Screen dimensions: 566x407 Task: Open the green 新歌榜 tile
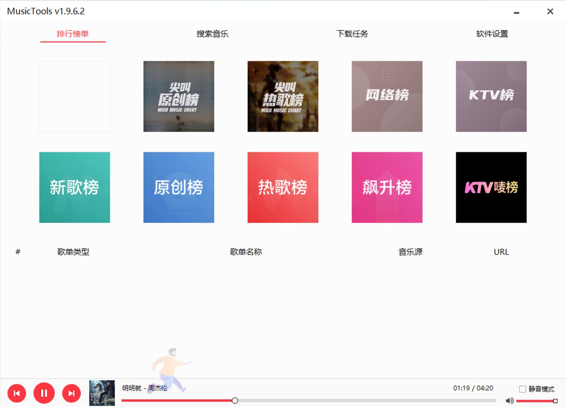75,187
